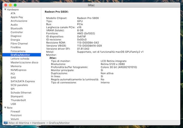
Task: Select FireWire in the sidebar
Action: click(16, 47)
